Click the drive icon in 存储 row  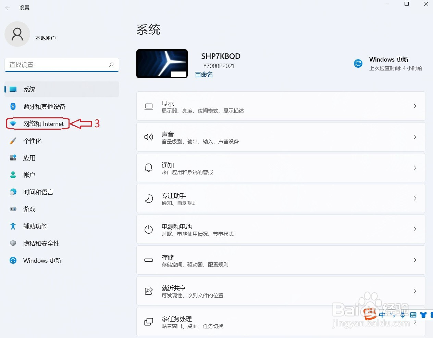click(149, 260)
